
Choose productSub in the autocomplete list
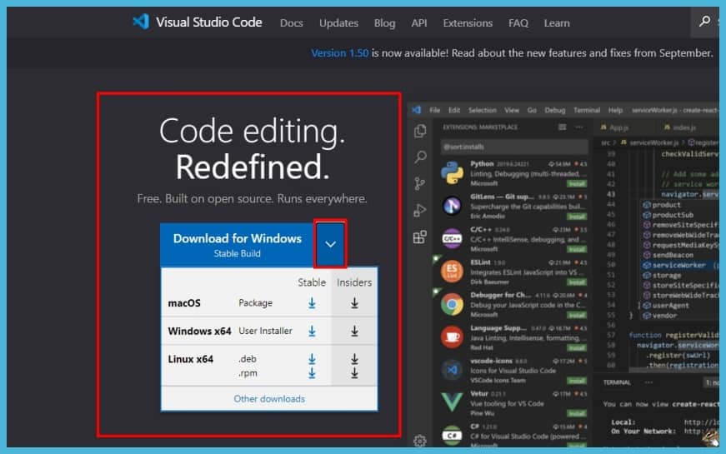coord(673,215)
